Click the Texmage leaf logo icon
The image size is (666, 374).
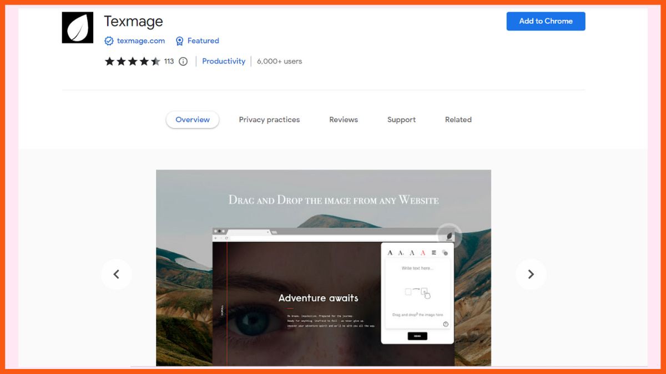coord(77,26)
